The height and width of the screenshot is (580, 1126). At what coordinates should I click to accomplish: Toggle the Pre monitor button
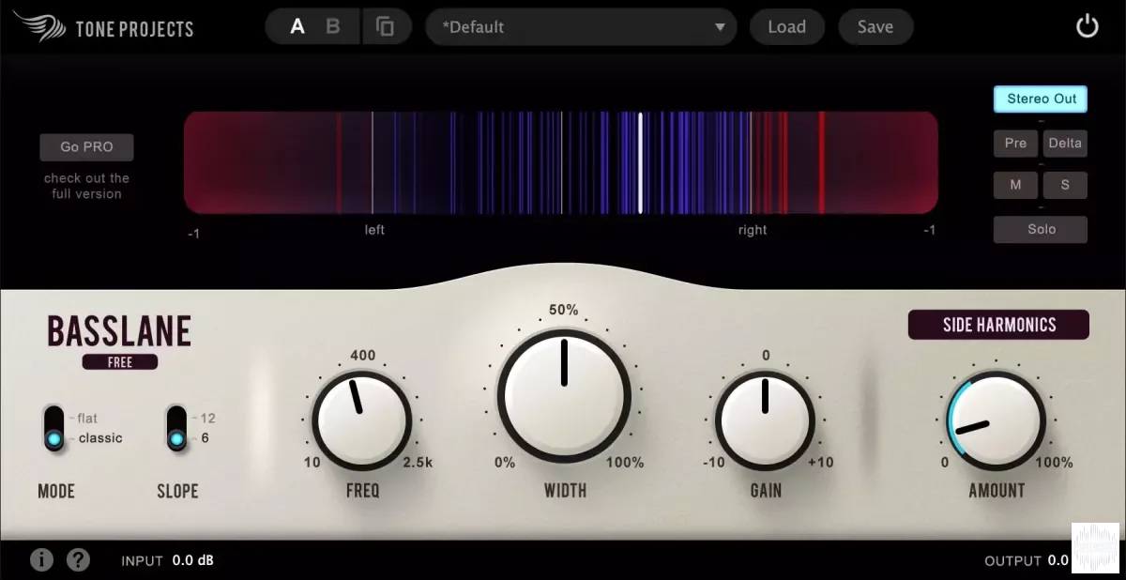point(1015,144)
